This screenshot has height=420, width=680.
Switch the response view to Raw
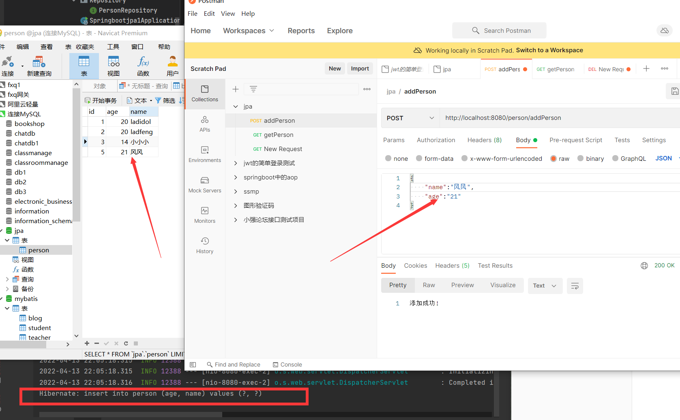429,285
